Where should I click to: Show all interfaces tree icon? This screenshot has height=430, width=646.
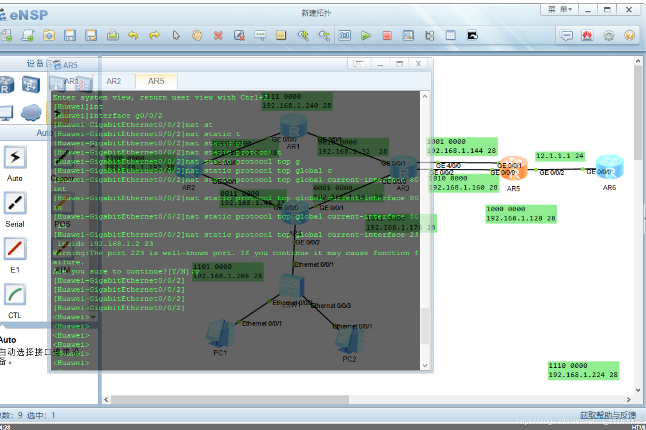tap(430, 35)
